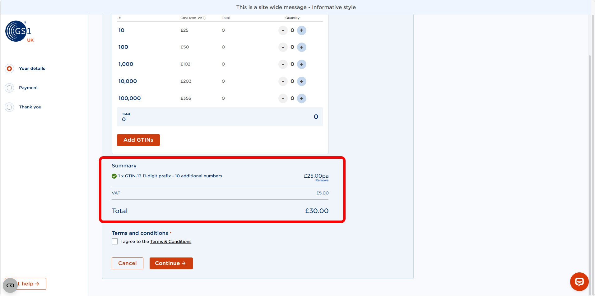This screenshot has height=296, width=595.
Task: Select the Thank you step radio indicator
Action: [x=9, y=107]
